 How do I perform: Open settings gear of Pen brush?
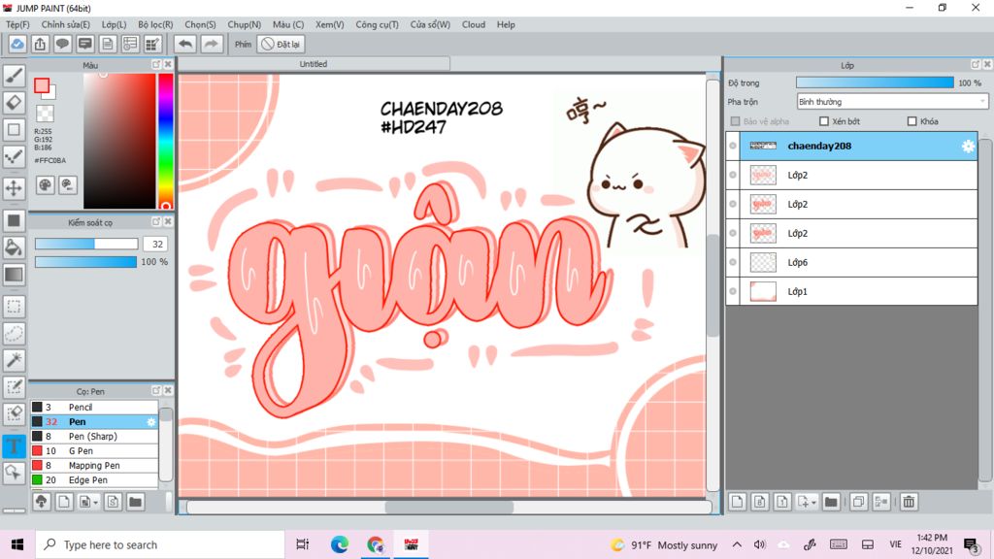click(150, 421)
